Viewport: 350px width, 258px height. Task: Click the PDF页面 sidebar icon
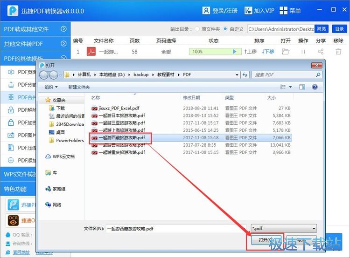[11, 72]
